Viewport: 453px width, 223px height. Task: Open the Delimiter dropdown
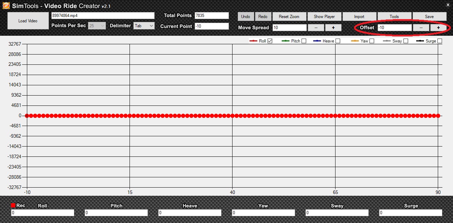point(144,26)
